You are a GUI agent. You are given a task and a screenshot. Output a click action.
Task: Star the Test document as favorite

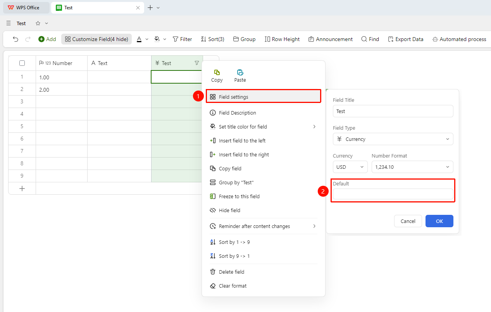point(38,23)
